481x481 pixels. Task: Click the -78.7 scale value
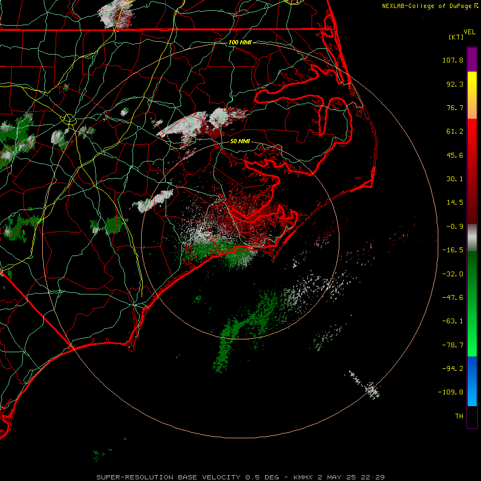[453, 345]
